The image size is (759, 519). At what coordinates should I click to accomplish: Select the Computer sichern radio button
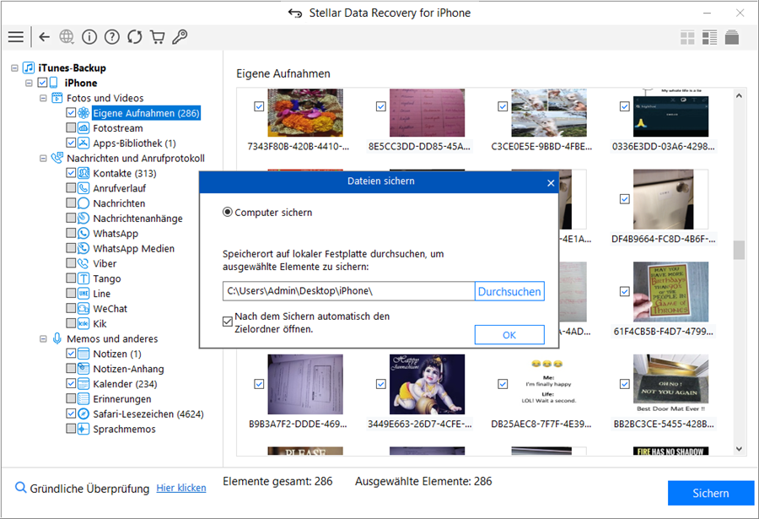(227, 213)
